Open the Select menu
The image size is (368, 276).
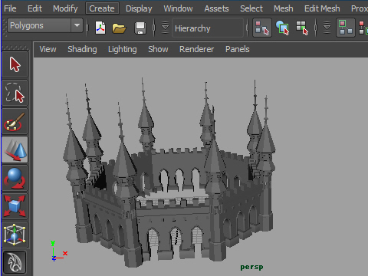pos(251,8)
